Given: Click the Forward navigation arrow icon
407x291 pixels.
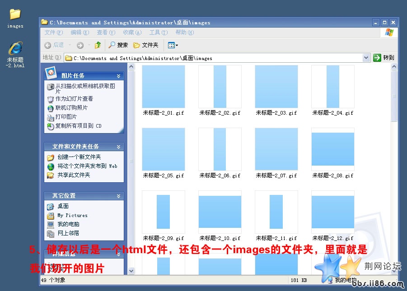Looking at the screenshot, I should (x=80, y=45).
